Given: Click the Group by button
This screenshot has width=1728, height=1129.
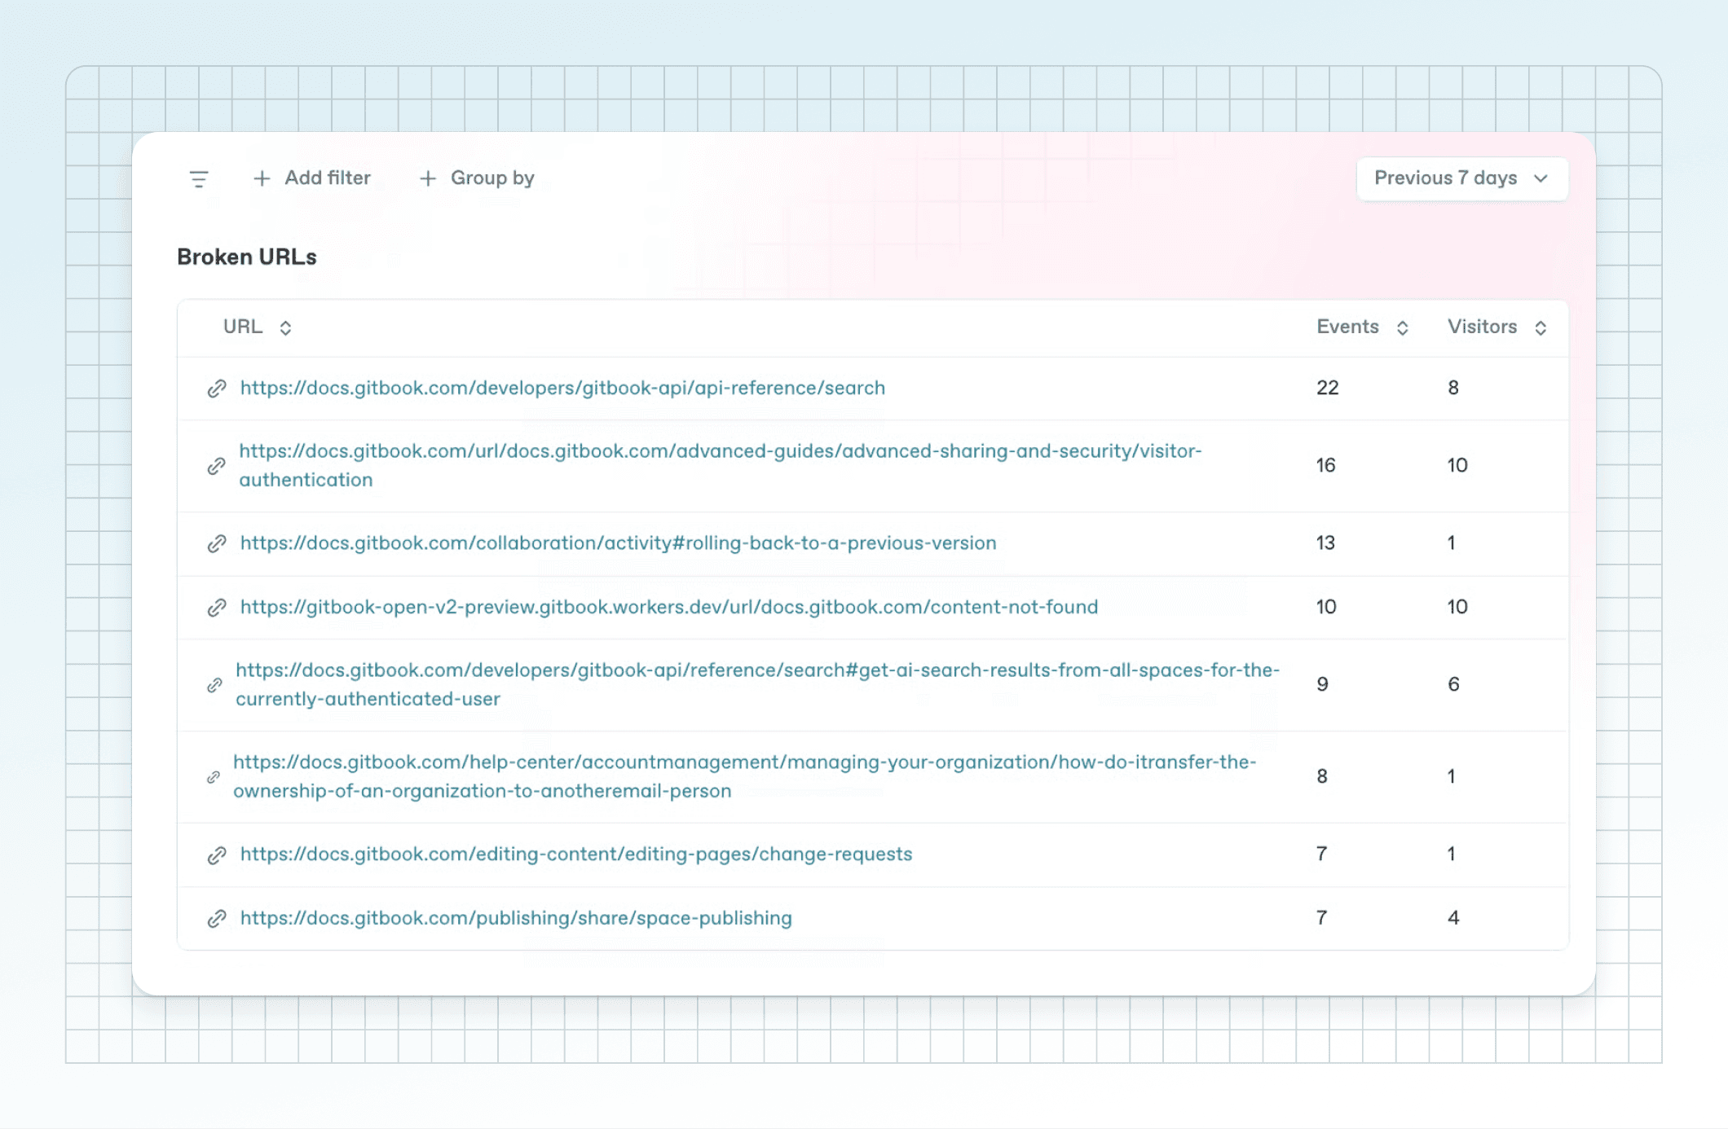Looking at the screenshot, I should tap(477, 178).
